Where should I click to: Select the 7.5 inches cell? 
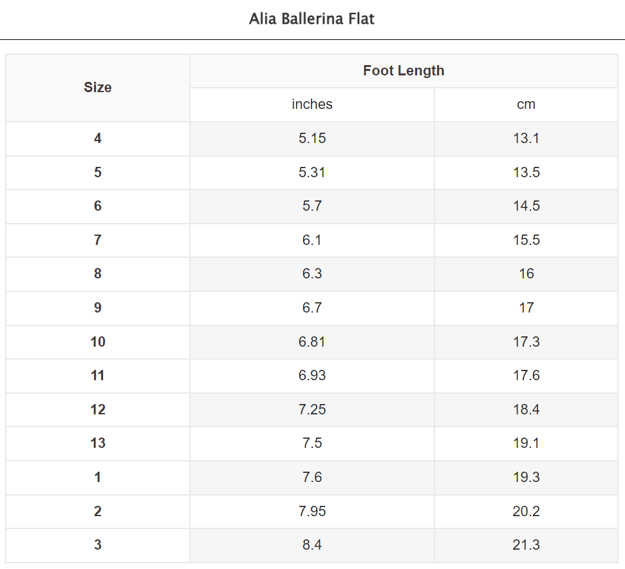pyautogui.click(x=312, y=443)
